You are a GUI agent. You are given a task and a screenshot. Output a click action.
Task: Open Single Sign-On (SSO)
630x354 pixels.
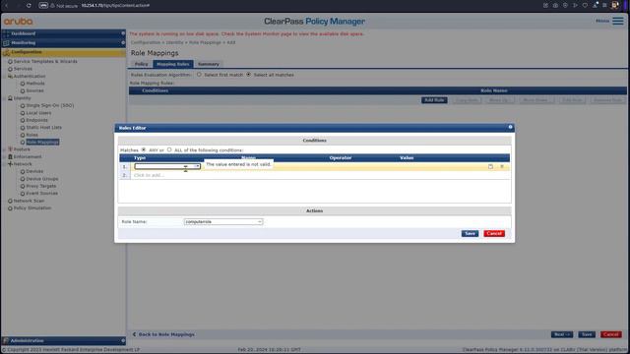click(50, 105)
